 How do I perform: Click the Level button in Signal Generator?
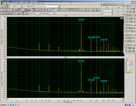[118, 8]
